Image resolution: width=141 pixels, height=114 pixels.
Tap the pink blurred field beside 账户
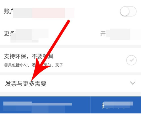pos(49,13)
